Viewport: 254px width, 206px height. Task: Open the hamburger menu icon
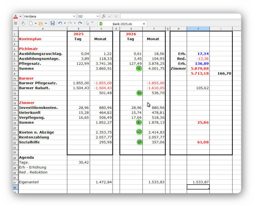click(16, 23)
